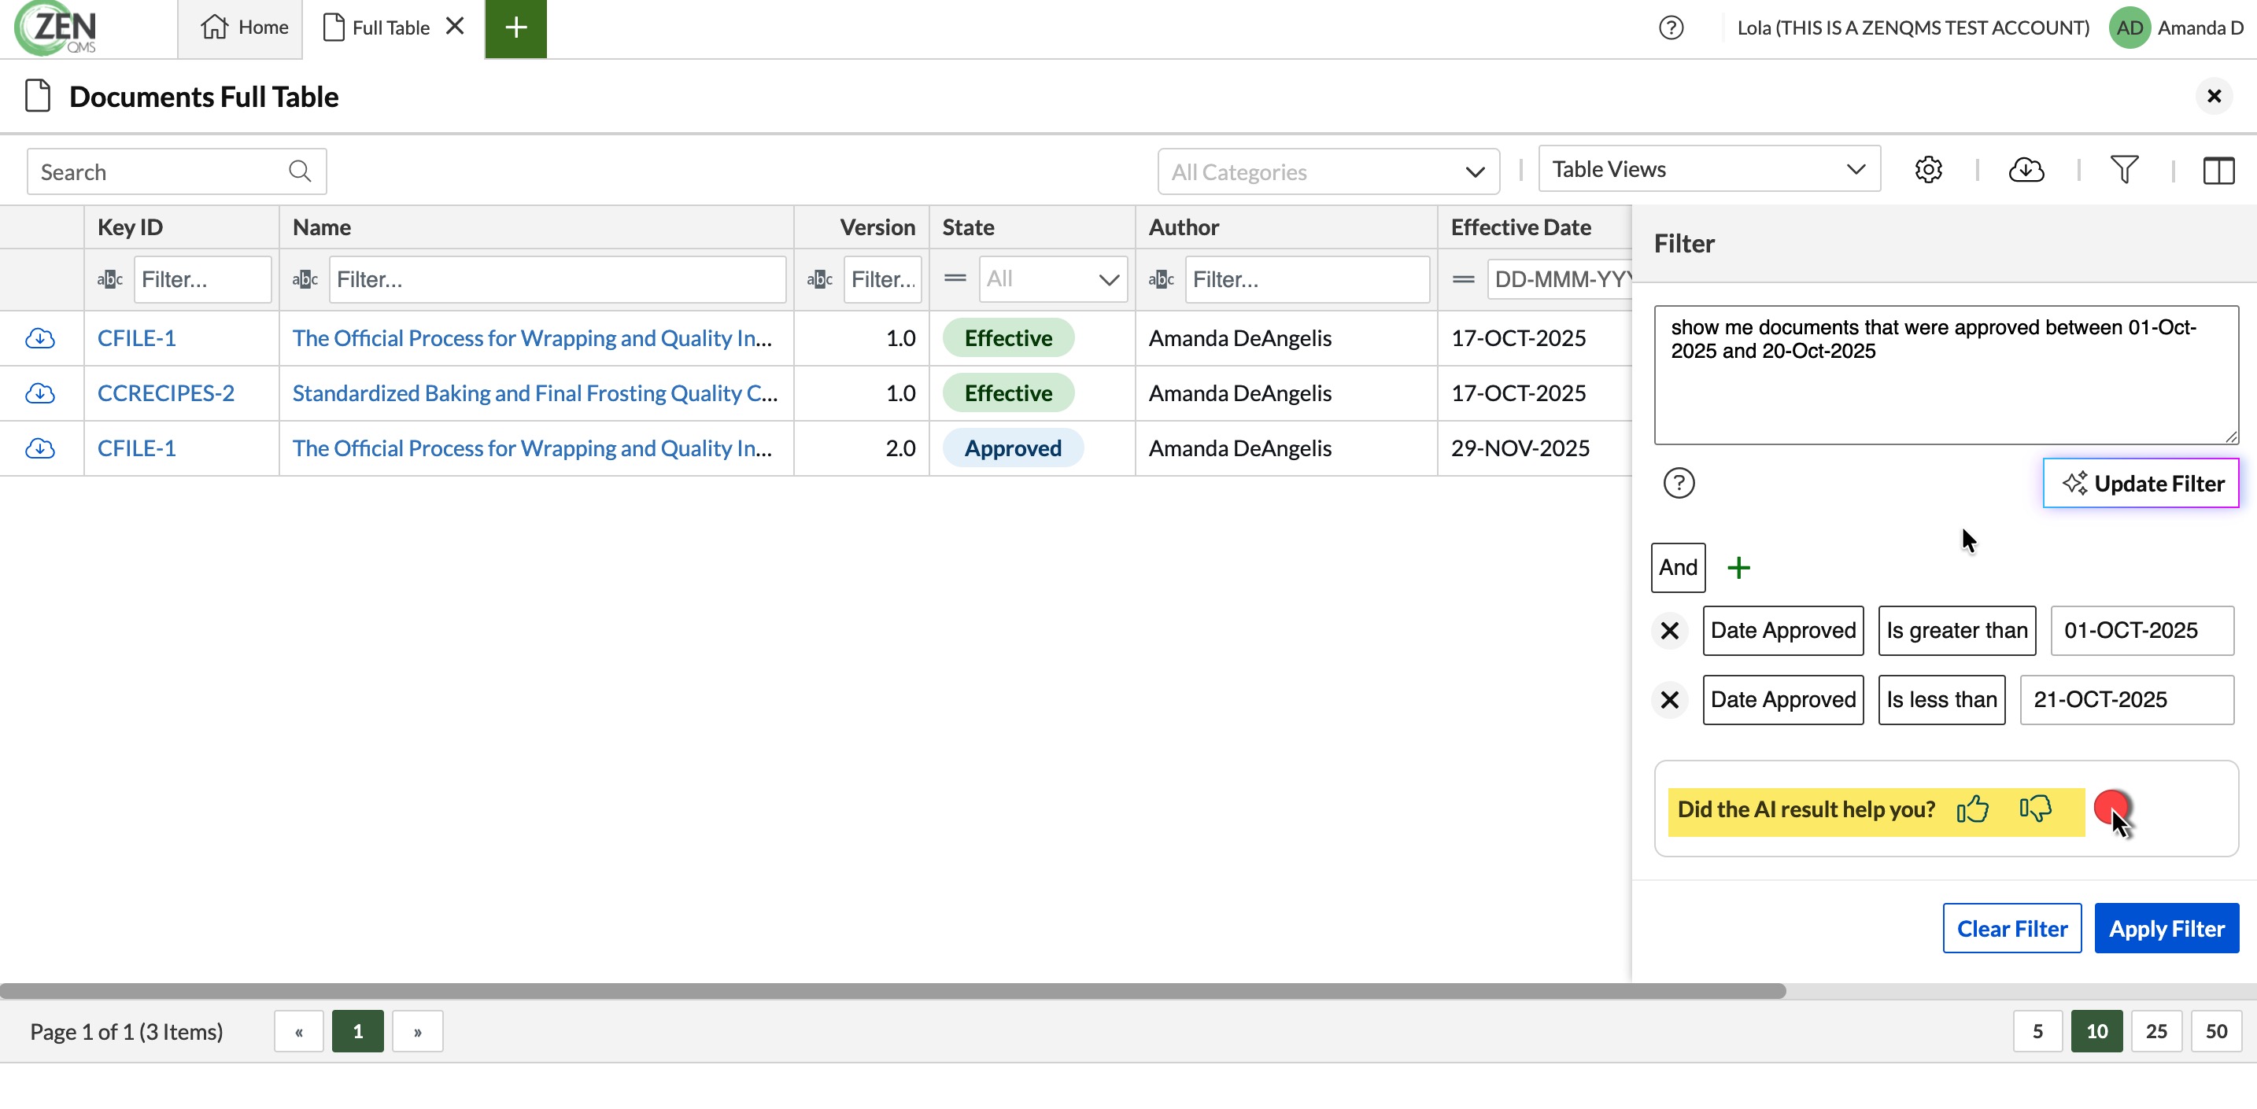Expand the Table Views dropdown
The image size is (2257, 1109).
1708,169
